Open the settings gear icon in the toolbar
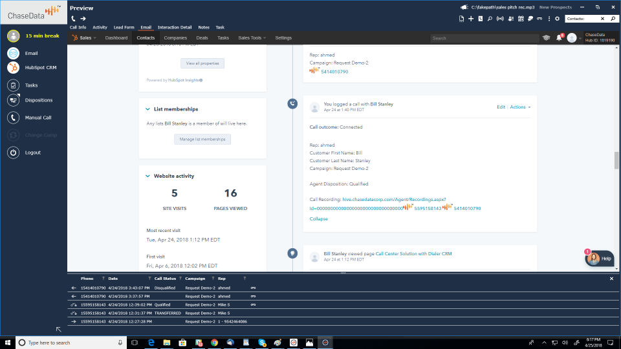The height and width of the screenshot is (349, 621). click(557, 19)
